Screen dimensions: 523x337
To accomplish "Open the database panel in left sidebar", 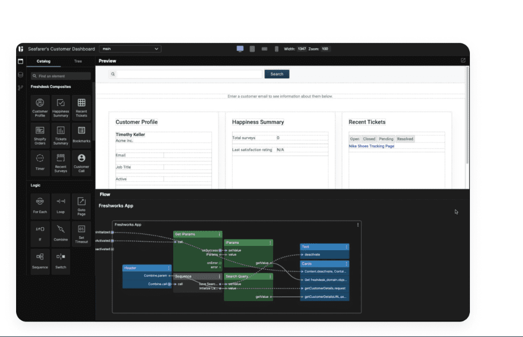I will click(20, 74).
